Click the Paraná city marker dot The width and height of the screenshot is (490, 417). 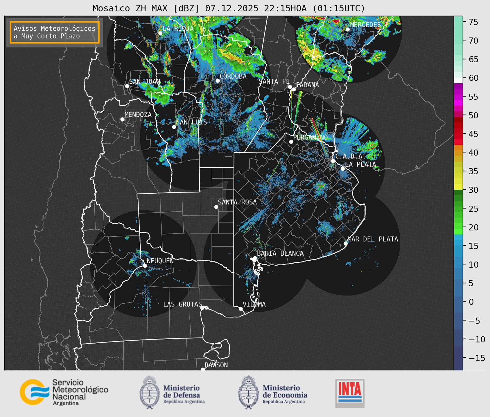click(x=294, y=89)
